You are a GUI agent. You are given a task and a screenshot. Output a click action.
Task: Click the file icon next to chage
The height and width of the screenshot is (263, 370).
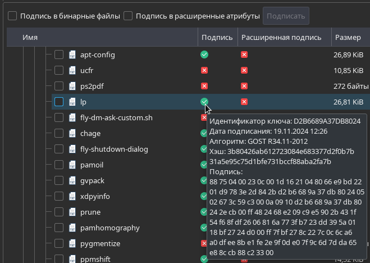coord(72,134)
